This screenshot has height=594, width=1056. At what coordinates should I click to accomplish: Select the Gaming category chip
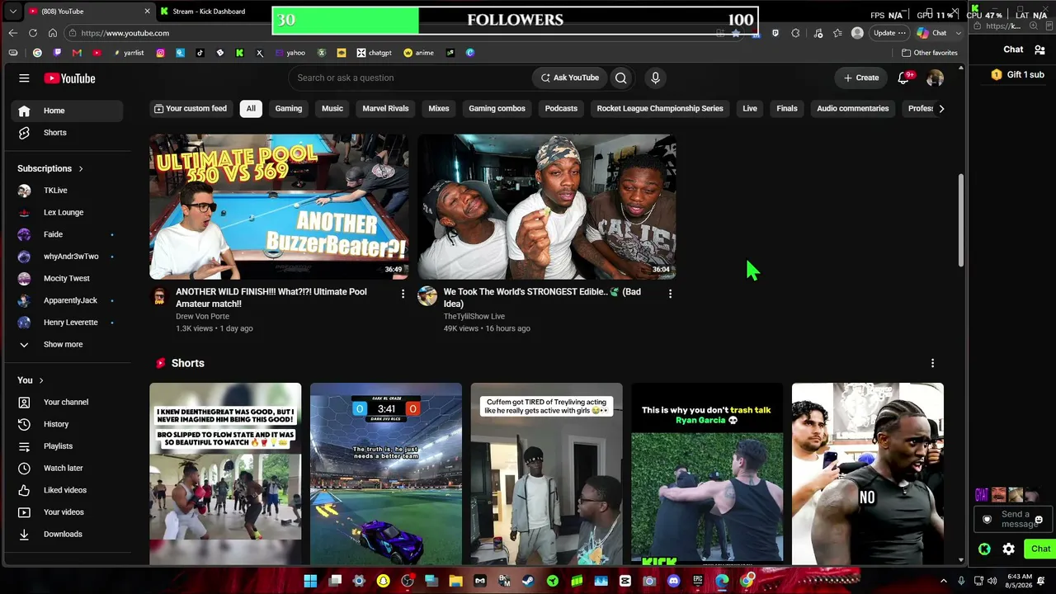coord(289,108)
